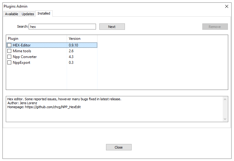This screenshot has width=234, height=161.
Task: Open the Updates tab
Action: click(28, 14)
